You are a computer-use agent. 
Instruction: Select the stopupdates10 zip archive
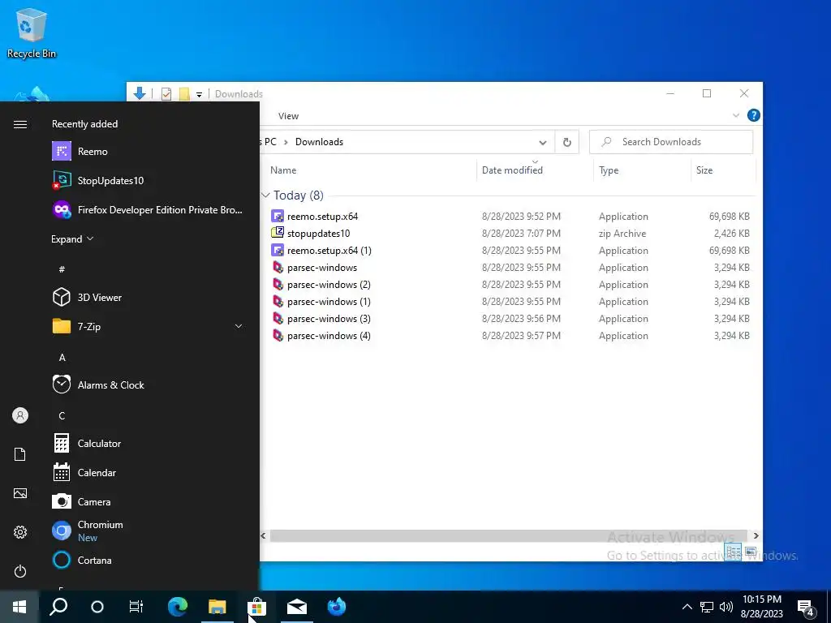318,233
